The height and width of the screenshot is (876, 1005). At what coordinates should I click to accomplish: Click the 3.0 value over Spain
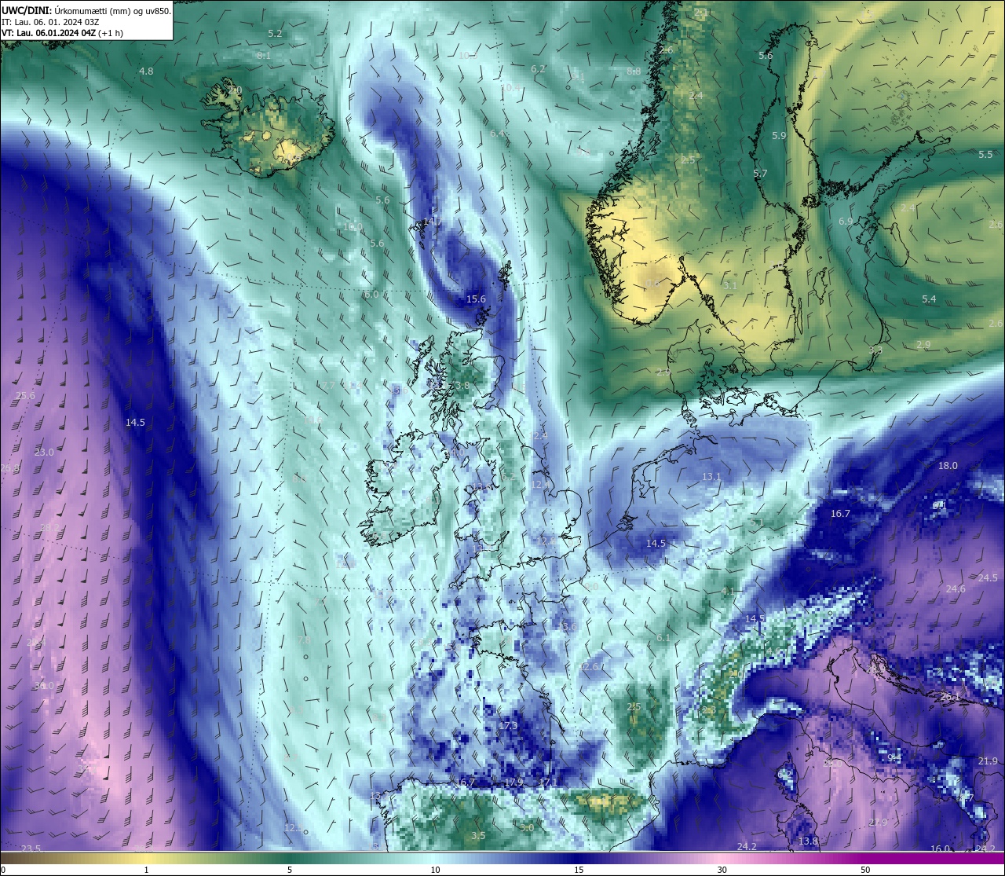tap(527, 827)
